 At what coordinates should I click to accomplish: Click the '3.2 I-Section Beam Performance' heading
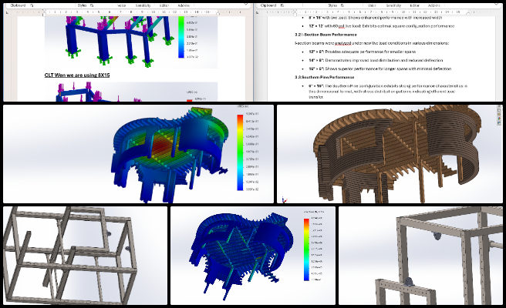[x=326, y=35]
